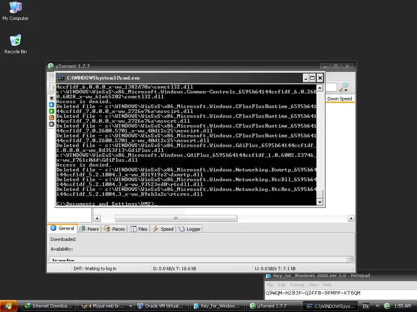Screen dimensions: 417x312
Task: Click the taskbar clock showing 1:55 AM
Action: click(x=402, y=306)
